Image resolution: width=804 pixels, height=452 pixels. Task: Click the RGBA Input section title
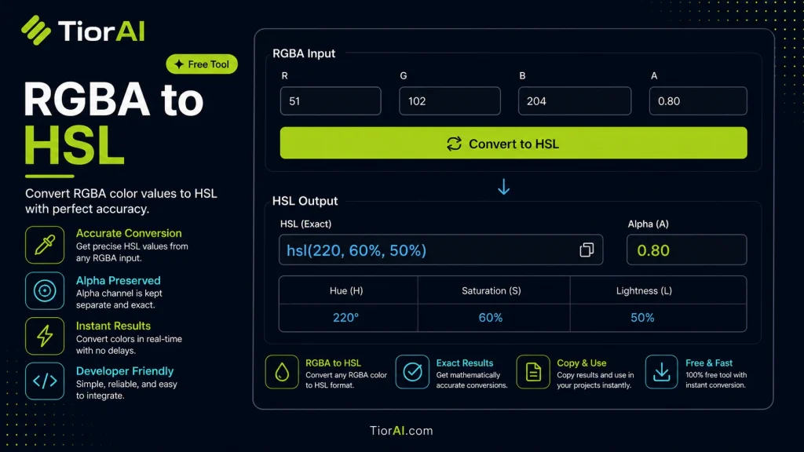click(x=304, y=53)
